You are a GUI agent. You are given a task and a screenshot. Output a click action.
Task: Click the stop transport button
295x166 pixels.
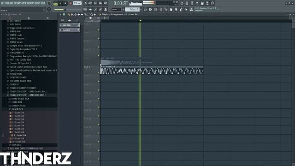[x=65, y=3]
